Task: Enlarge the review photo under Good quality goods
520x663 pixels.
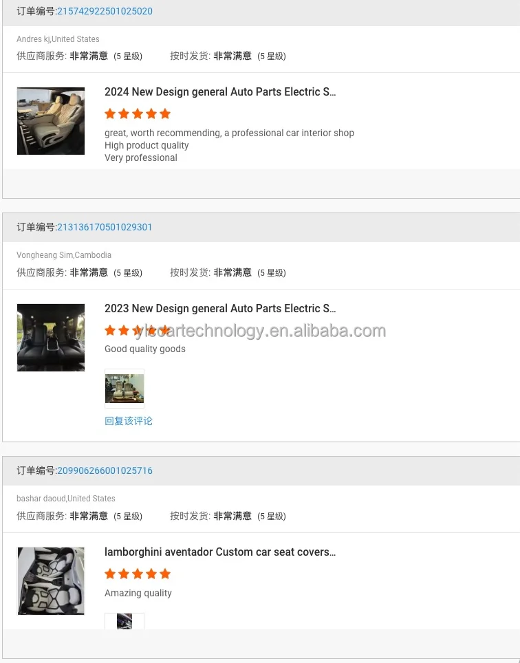Action: tap(124, 389)
